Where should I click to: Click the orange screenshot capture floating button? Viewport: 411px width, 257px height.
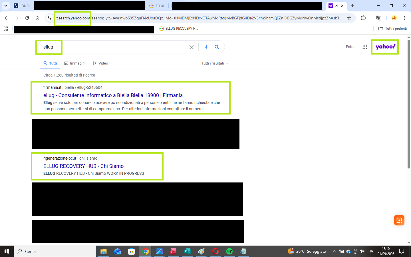pos(399,220)
